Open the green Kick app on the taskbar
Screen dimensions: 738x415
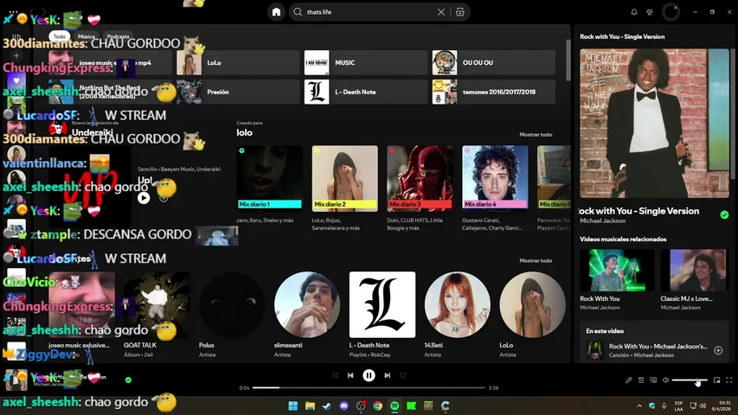[x=411, y=405]
